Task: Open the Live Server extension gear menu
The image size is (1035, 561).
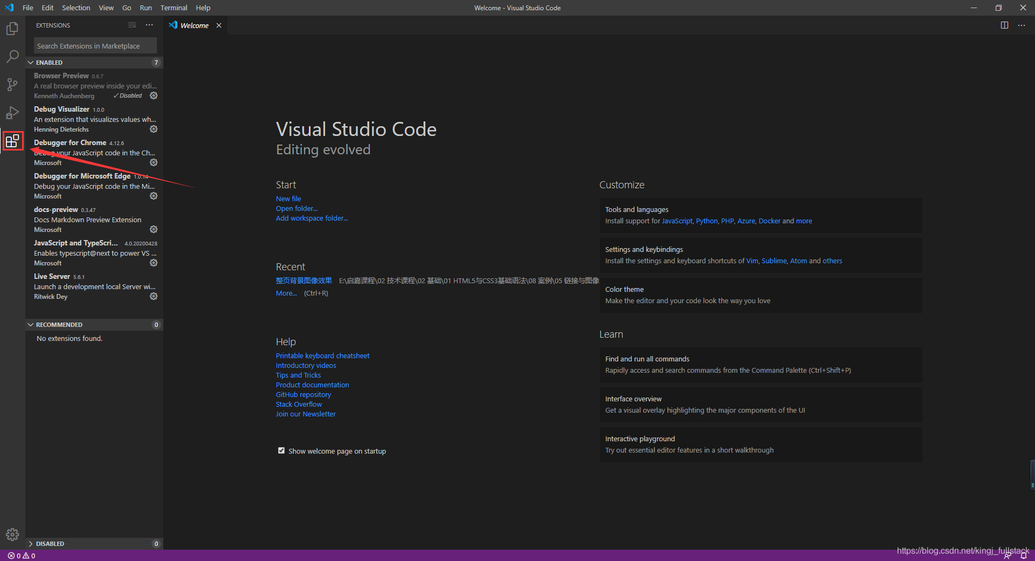Action: (154, 296)
